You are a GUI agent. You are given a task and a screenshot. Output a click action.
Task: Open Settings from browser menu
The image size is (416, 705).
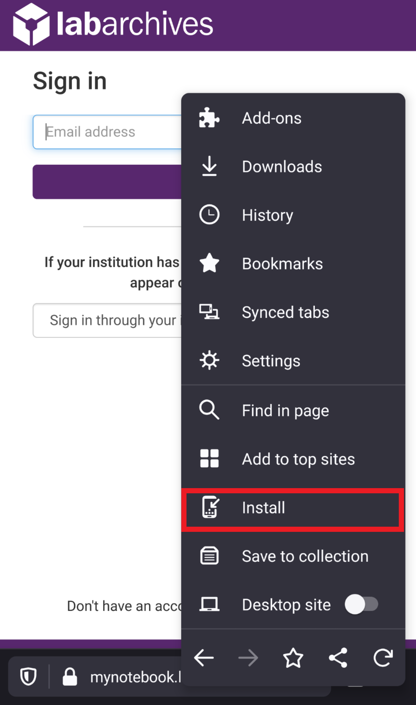(x=293, y=360)
